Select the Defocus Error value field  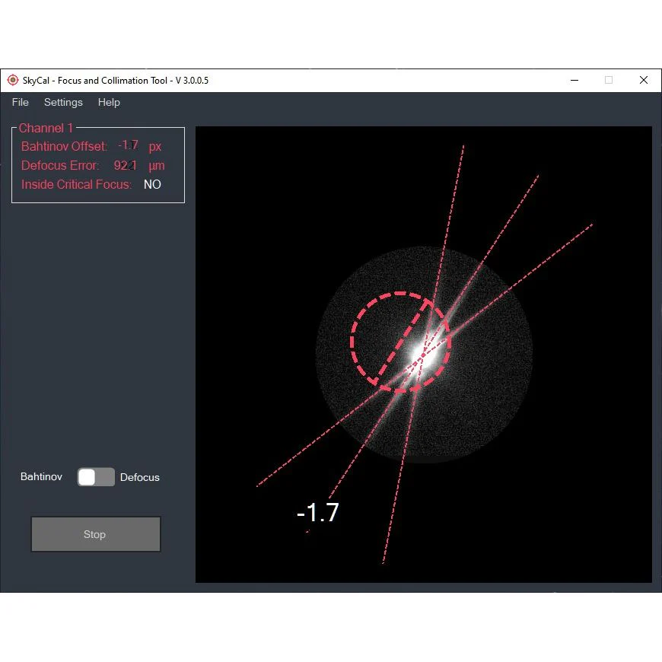[126, 165]
